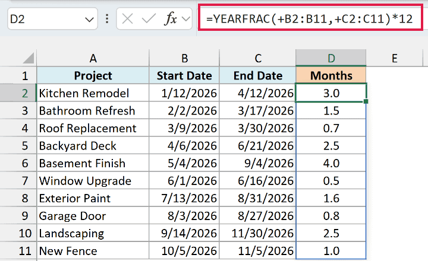Grab the fill handle on cell D2
The image size is (428, 261).
click(366, 101)
